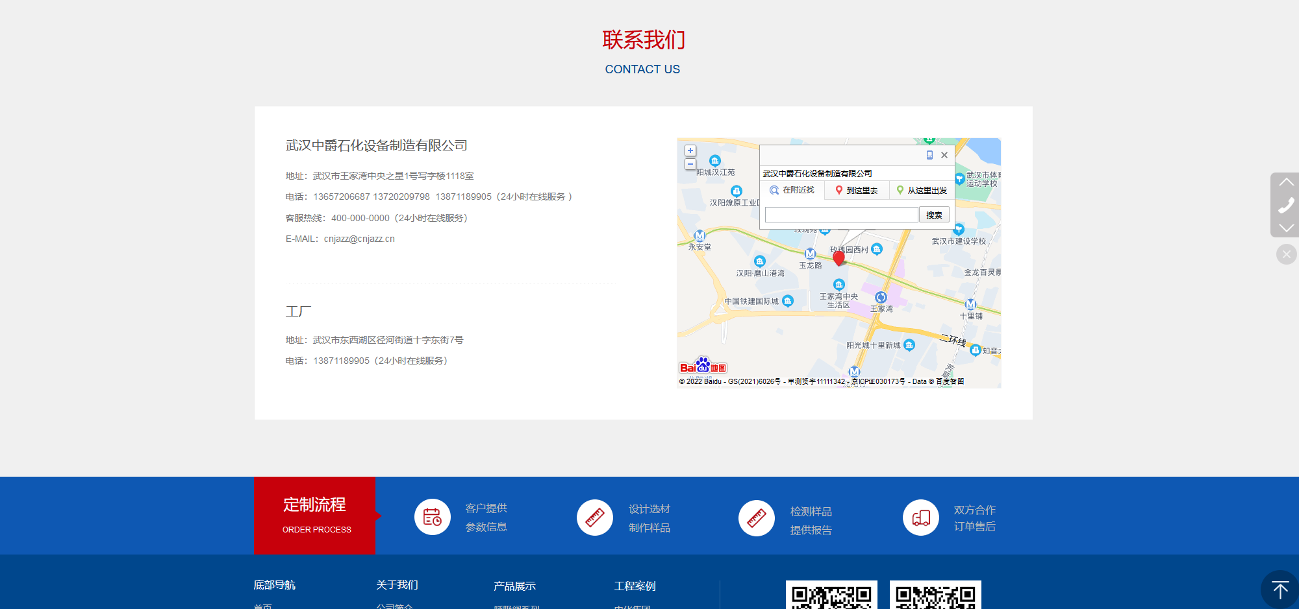Click the send-to-phone icon in map popup

(929, 155)
